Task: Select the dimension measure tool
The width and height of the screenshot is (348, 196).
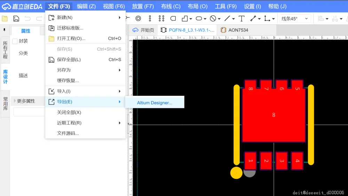Action: [253, 18]
